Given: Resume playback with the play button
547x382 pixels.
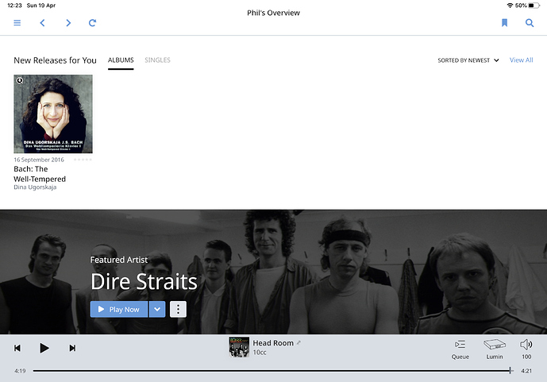Looking at the screenshot, I should click(44, 348).
